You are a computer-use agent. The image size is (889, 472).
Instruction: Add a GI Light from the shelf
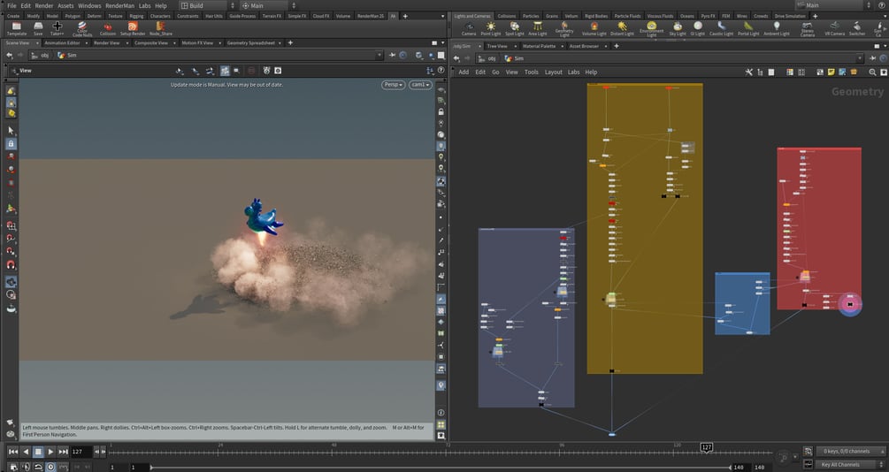698,29
